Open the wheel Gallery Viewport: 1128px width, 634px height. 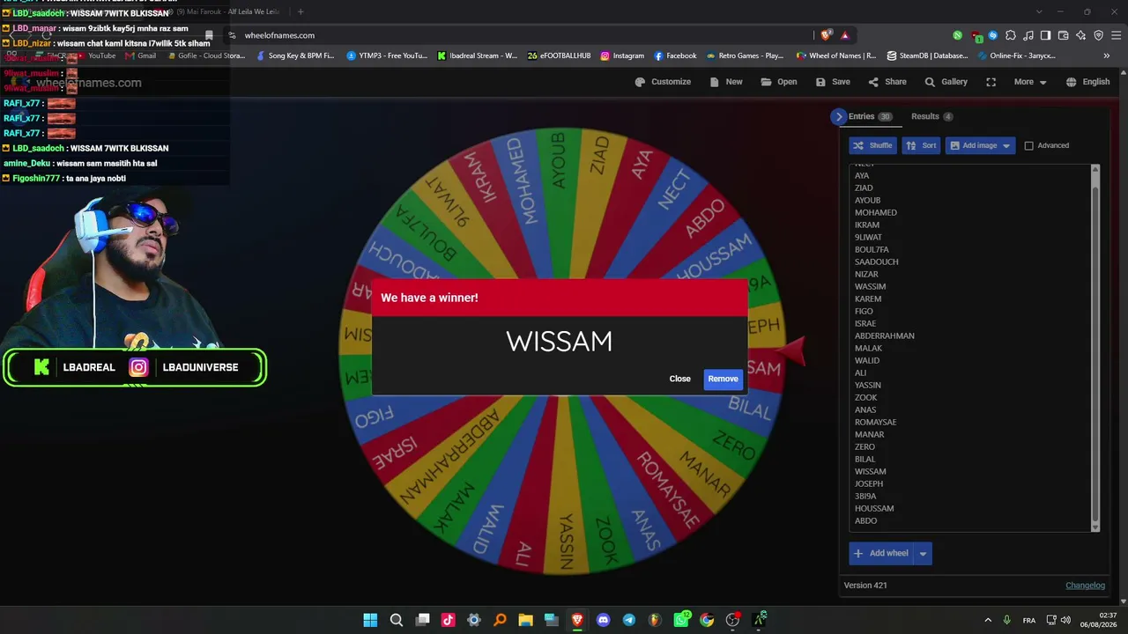(946, 82)
